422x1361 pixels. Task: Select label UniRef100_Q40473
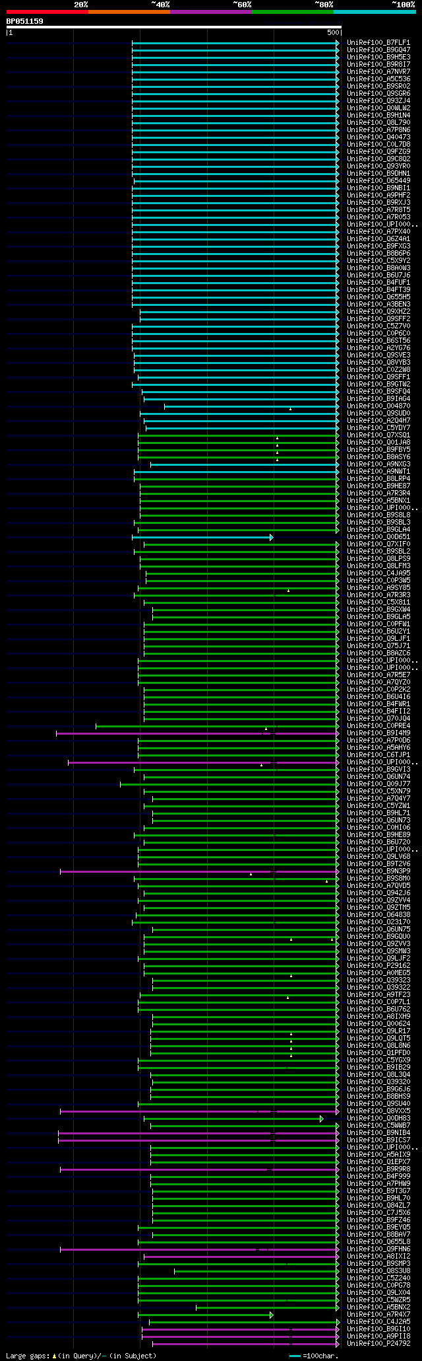378,137
